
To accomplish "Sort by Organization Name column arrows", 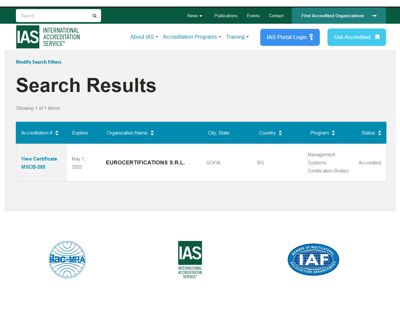I will [152, 133].
